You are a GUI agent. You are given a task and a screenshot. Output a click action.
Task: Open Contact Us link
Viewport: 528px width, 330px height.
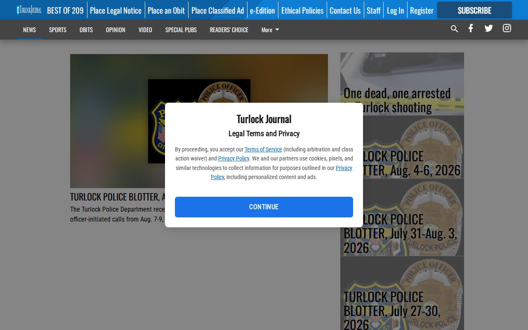[x=345, y=10]
